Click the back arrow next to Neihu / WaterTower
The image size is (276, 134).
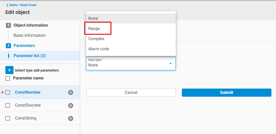pyautogui.click(x=7, y=5)
